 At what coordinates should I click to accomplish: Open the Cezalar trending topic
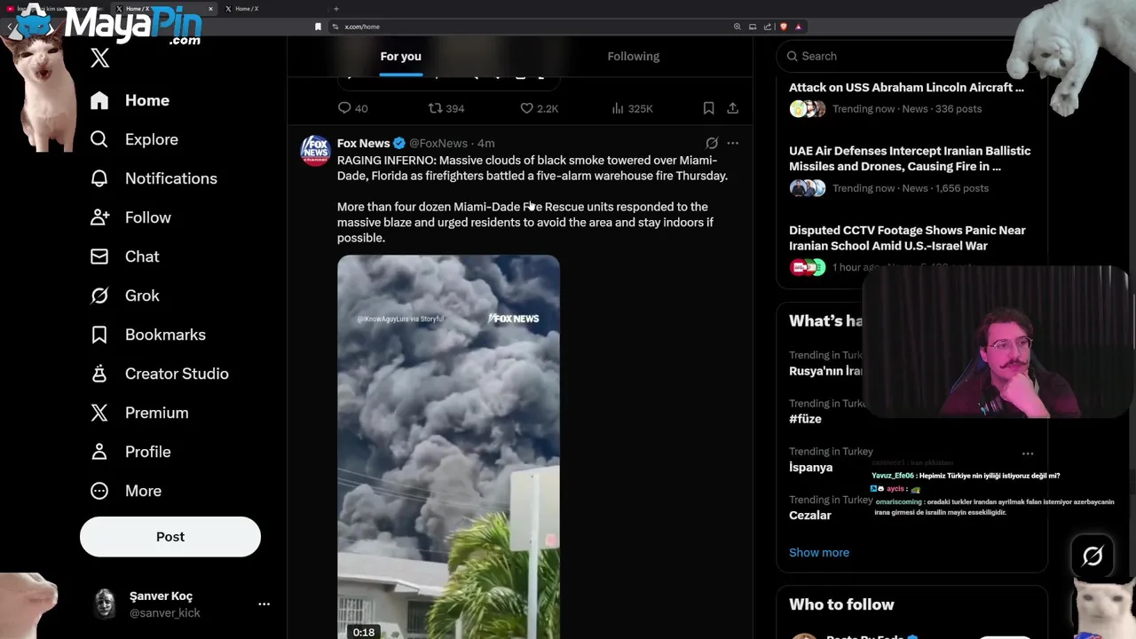point(809,515)
